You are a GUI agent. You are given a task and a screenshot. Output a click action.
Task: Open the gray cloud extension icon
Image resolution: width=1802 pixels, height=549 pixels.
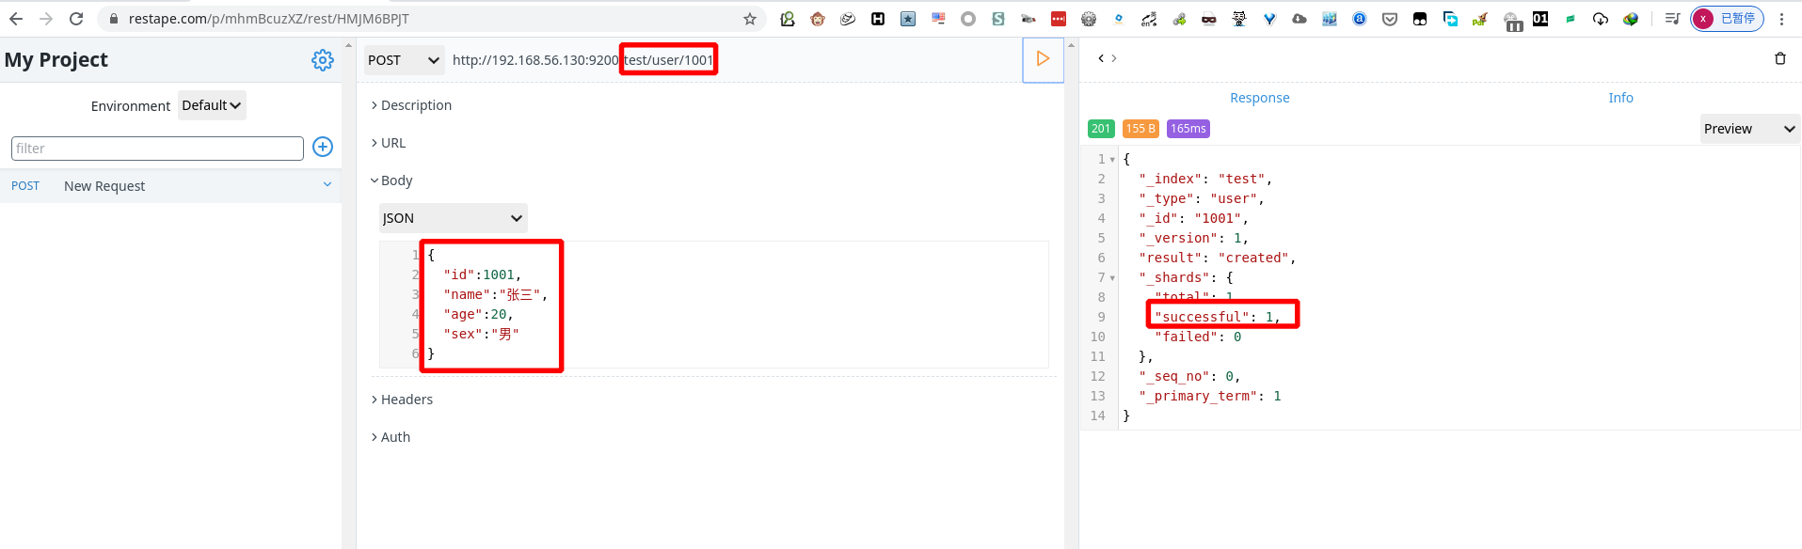pos(1300,19)
